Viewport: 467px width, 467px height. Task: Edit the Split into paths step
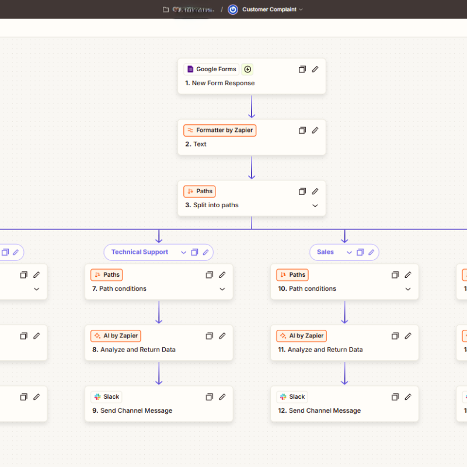coord(315,191)
